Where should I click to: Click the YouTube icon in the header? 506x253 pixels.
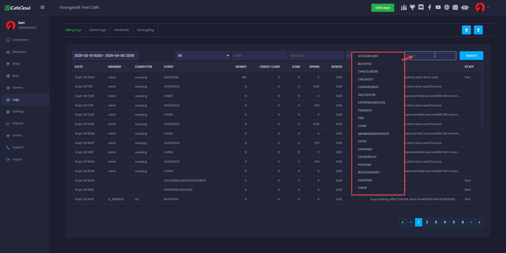click(438, 7)
